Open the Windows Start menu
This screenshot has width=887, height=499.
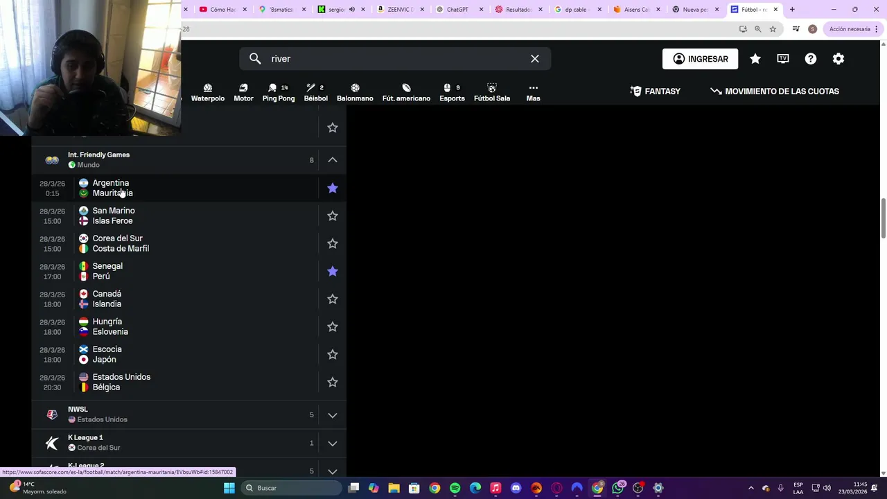(x=229, y=488)
